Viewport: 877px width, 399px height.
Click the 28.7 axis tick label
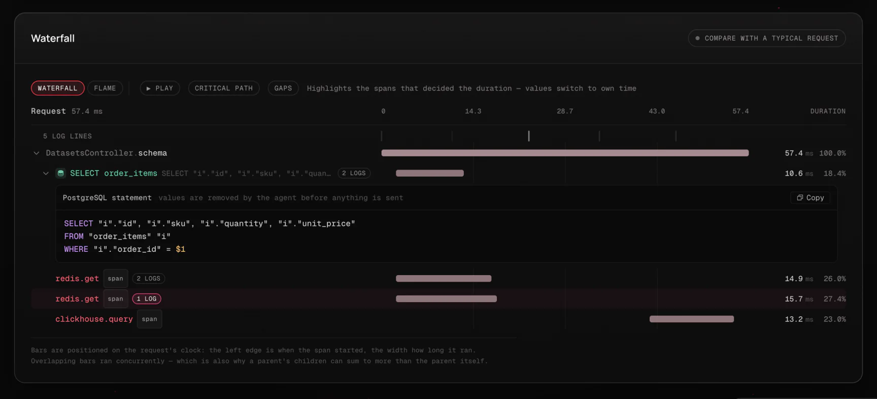565,111
